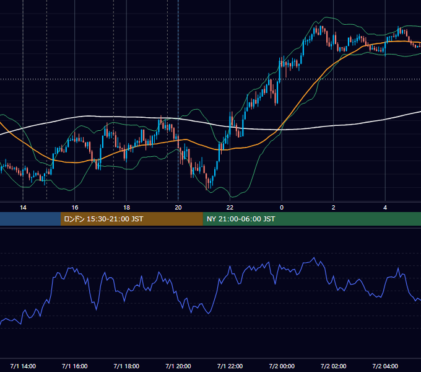Click the 18 hour label on price chart axis
Image resolution: width=421 pixels, height=372 pixels.
point(126,208)
